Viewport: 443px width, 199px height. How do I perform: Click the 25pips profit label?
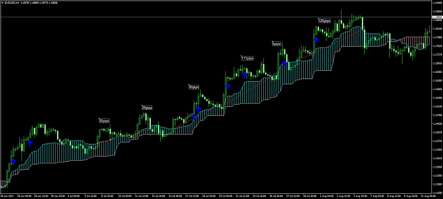pos(104,121)
